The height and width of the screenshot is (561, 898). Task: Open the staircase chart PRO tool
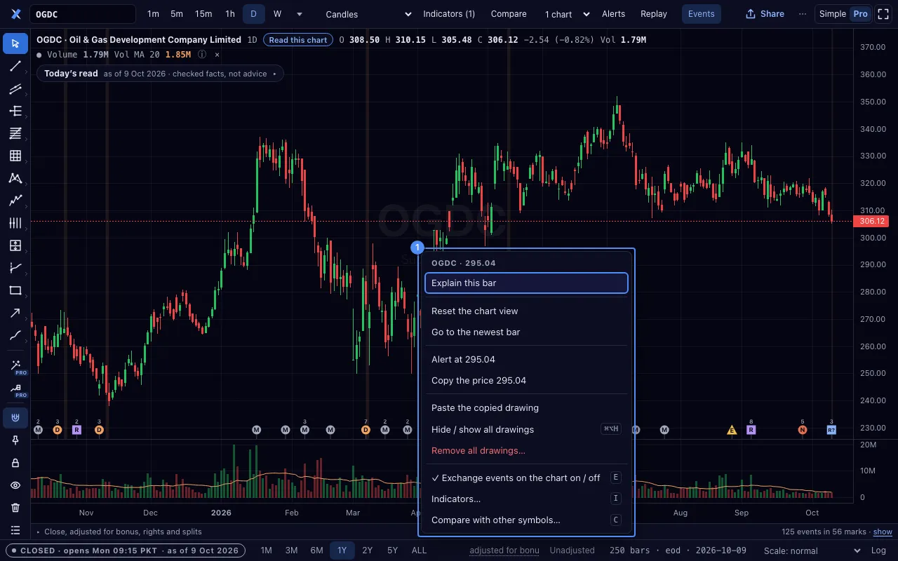coord(15,388)
